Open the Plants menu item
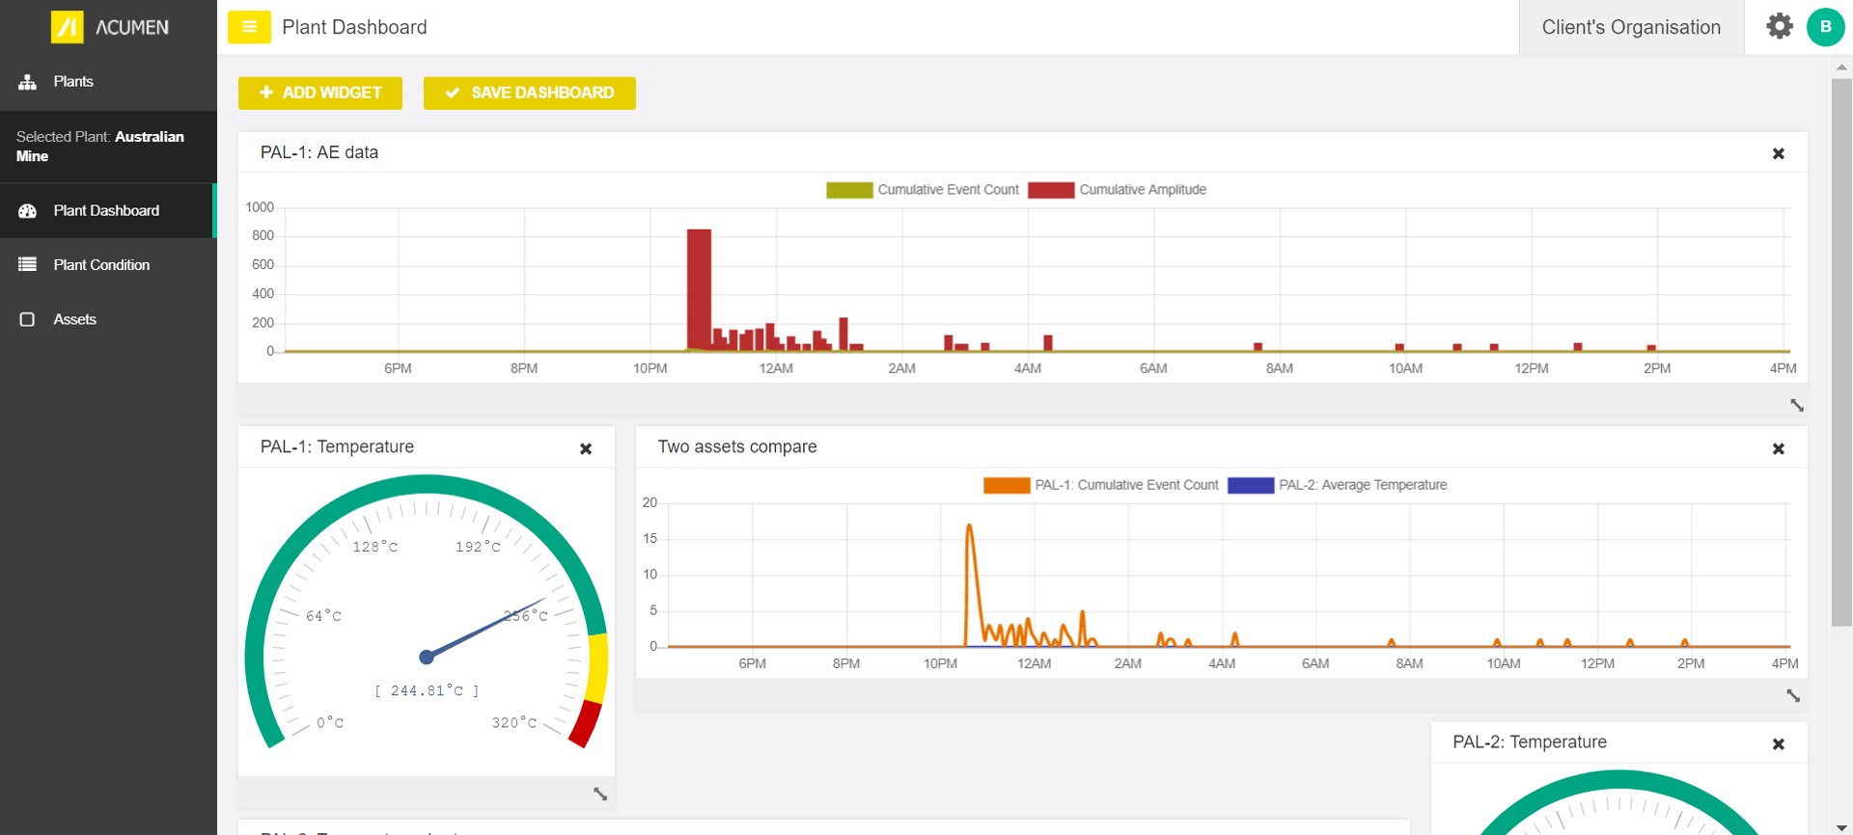This screenshot has height=835, width=1853. click(x=108, y=82)
